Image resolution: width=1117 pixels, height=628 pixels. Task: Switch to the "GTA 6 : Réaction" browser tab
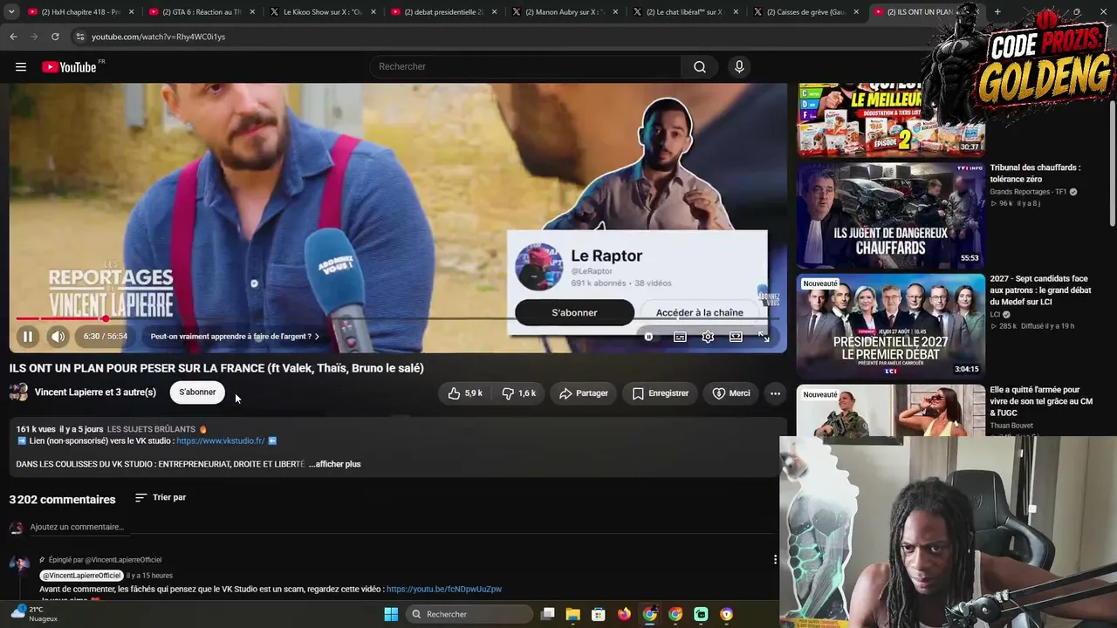click(202, 12)
